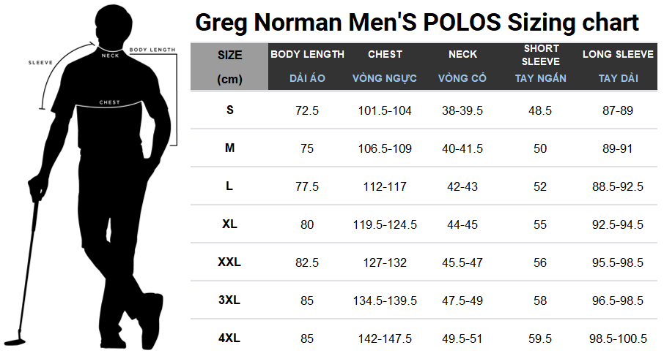This screenshot has height=356, width=664.
Task: Click the golfer silhouette figure
Action: tap(89, 178)
